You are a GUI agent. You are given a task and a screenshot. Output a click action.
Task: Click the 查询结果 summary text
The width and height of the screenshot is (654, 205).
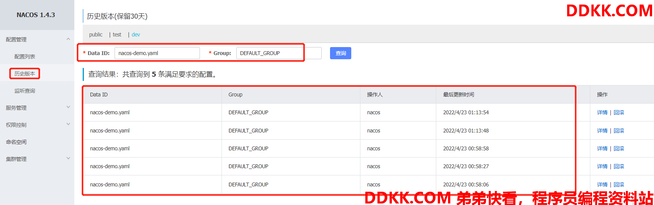(154, 74)
